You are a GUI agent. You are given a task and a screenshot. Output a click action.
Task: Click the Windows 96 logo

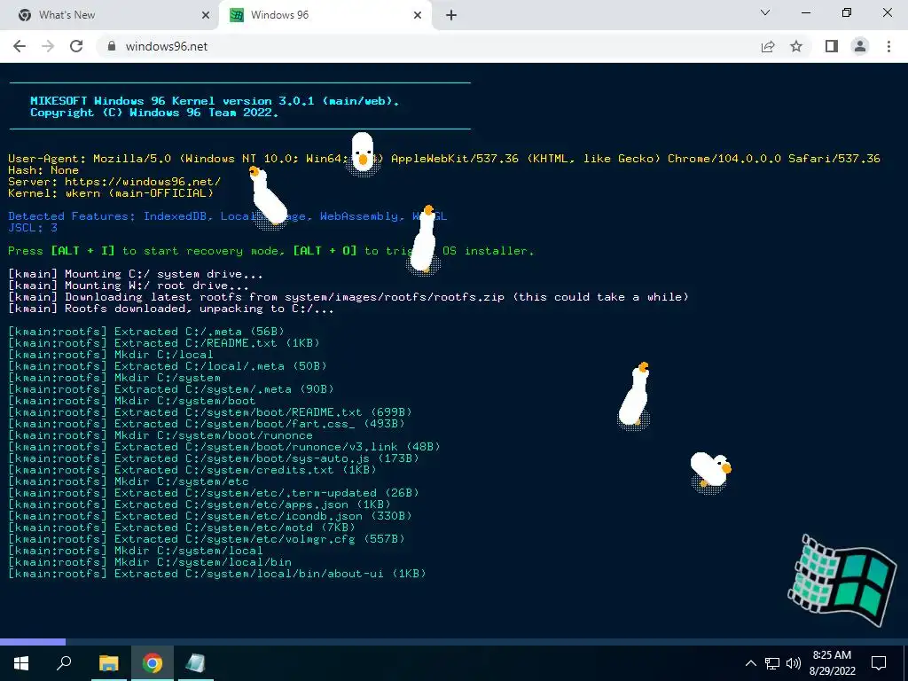tap(842, 579)
